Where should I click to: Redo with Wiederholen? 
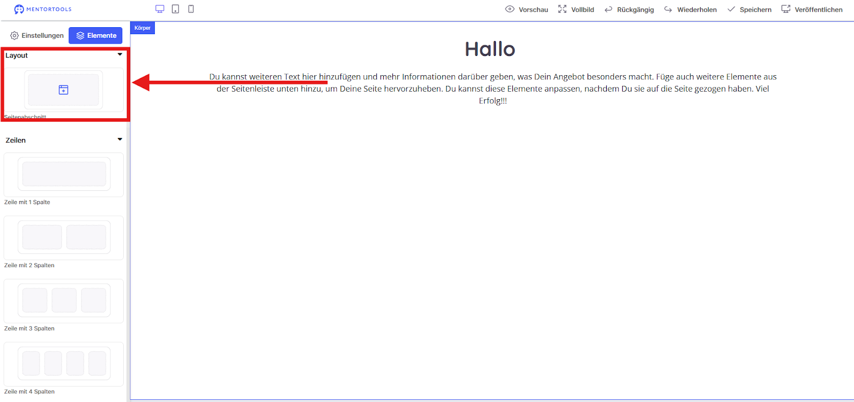(x=690, y=10)
